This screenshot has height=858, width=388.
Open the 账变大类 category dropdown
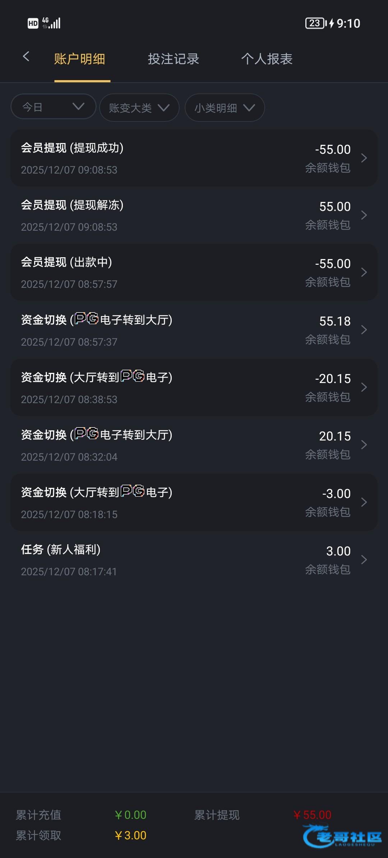click(139, 108)
